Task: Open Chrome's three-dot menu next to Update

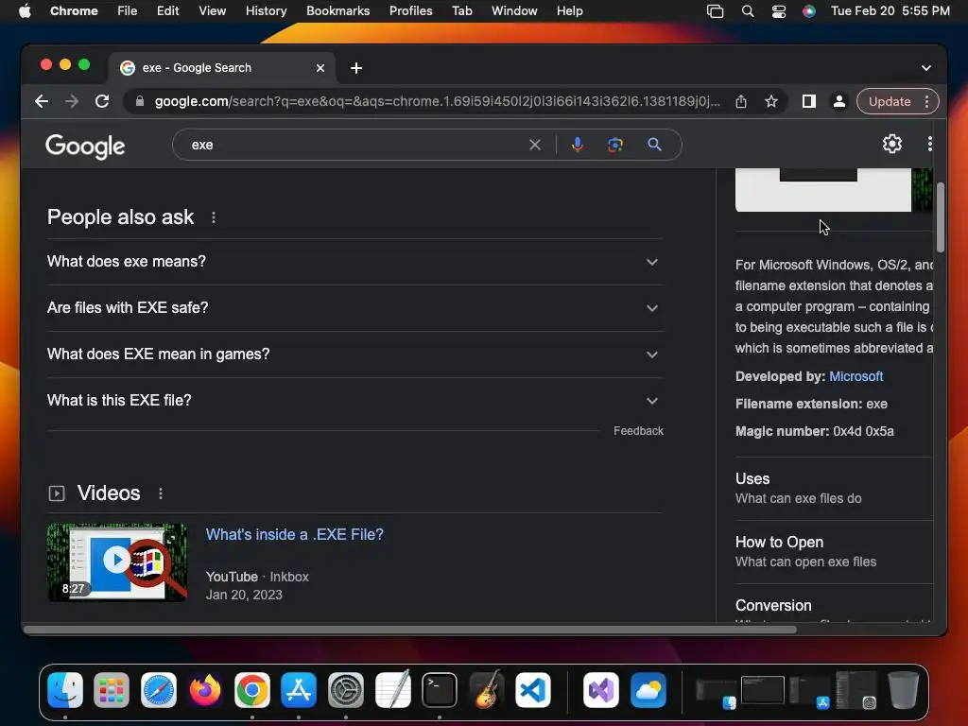Action: coord(926,101)
